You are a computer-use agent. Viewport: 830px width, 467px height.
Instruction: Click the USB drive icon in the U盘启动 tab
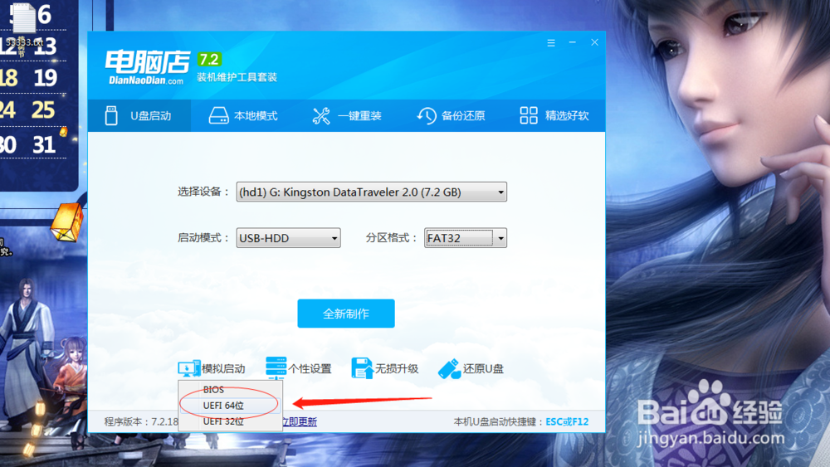pyautogui.click(x=111, y=115)
